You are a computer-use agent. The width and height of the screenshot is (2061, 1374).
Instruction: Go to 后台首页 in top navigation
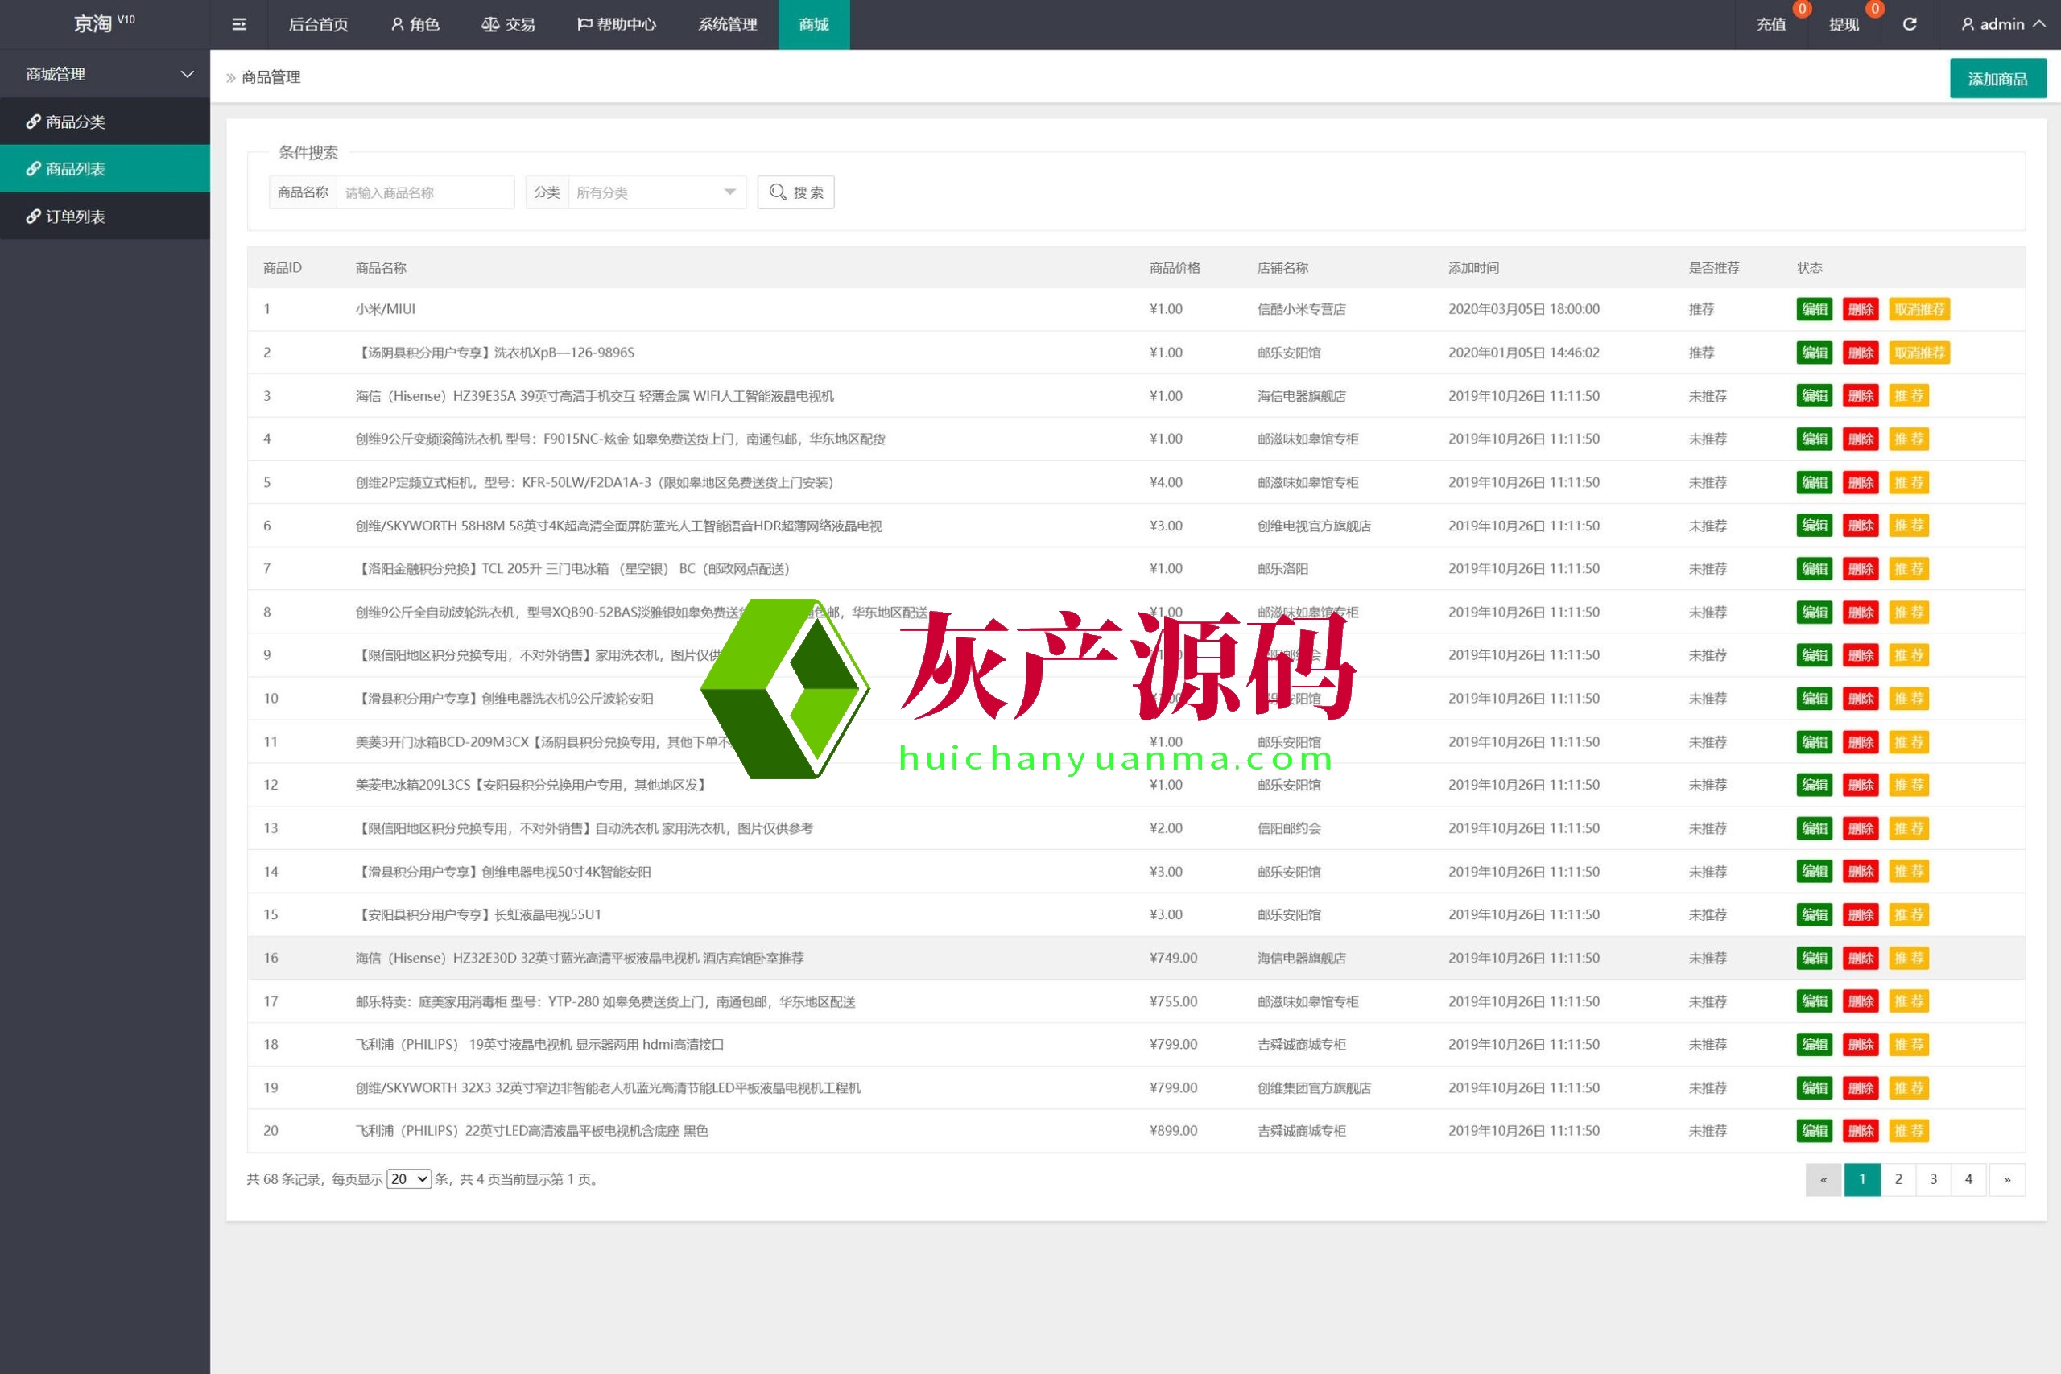click(x=318, y=24)
